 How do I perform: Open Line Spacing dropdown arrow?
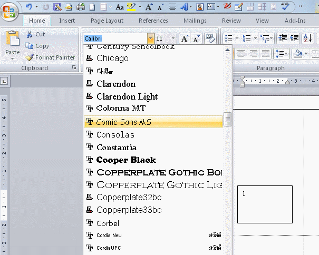point(286,54)
